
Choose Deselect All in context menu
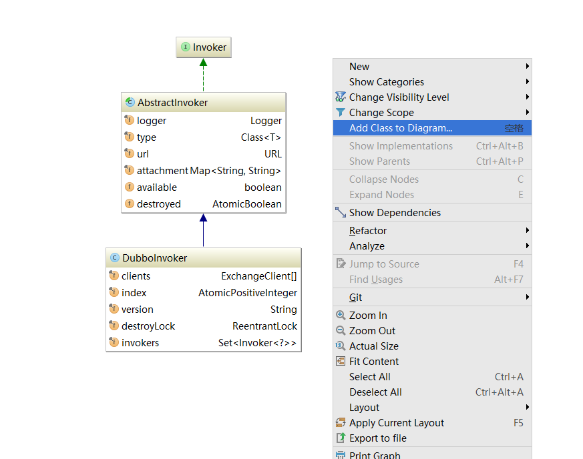tap(432, 392)
